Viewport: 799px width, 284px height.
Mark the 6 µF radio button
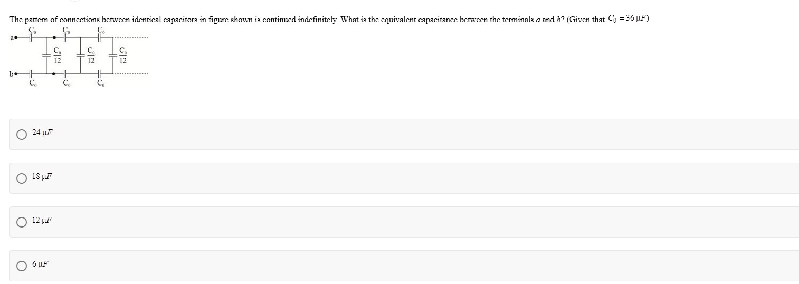(22, 266)
